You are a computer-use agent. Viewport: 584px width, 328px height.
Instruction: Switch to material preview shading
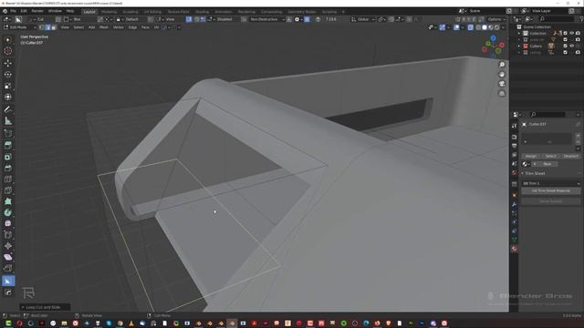click(x=491, y=27)
